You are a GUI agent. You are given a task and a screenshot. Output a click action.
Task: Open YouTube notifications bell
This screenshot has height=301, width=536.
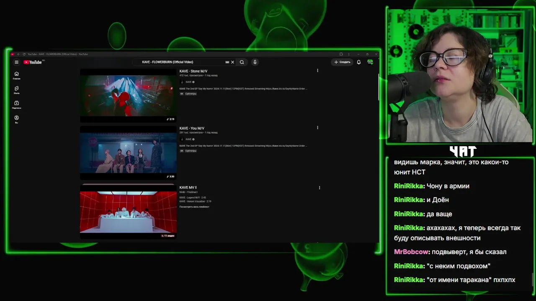pyautogui.click(x=358, y=62)
